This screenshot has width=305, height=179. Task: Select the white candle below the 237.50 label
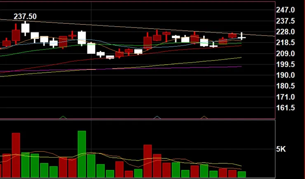[25, 28]
